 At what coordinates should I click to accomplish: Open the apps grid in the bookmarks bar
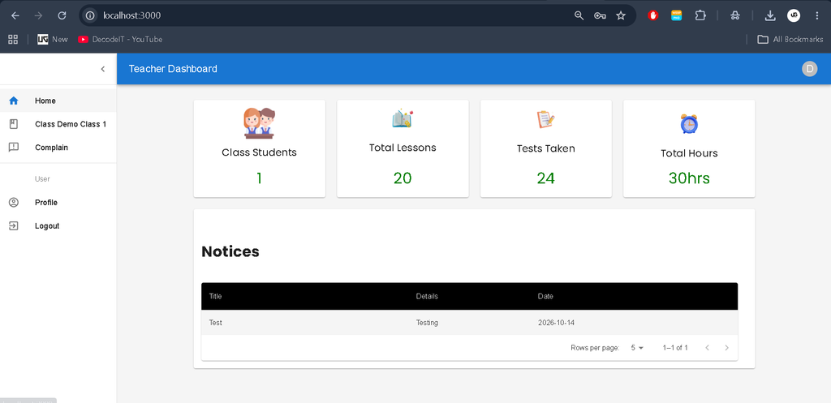tap(13, 39)
